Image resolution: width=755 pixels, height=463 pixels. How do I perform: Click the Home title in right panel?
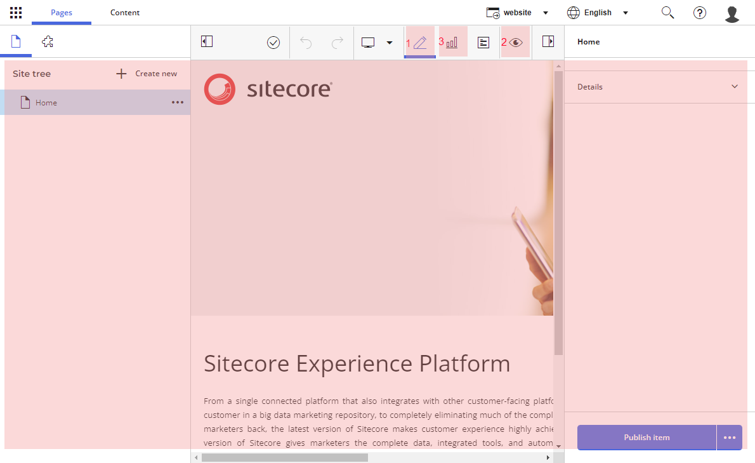(x=588, y=42)
